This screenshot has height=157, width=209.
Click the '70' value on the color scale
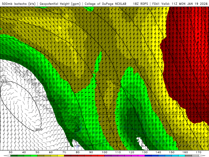coord(64,152)
